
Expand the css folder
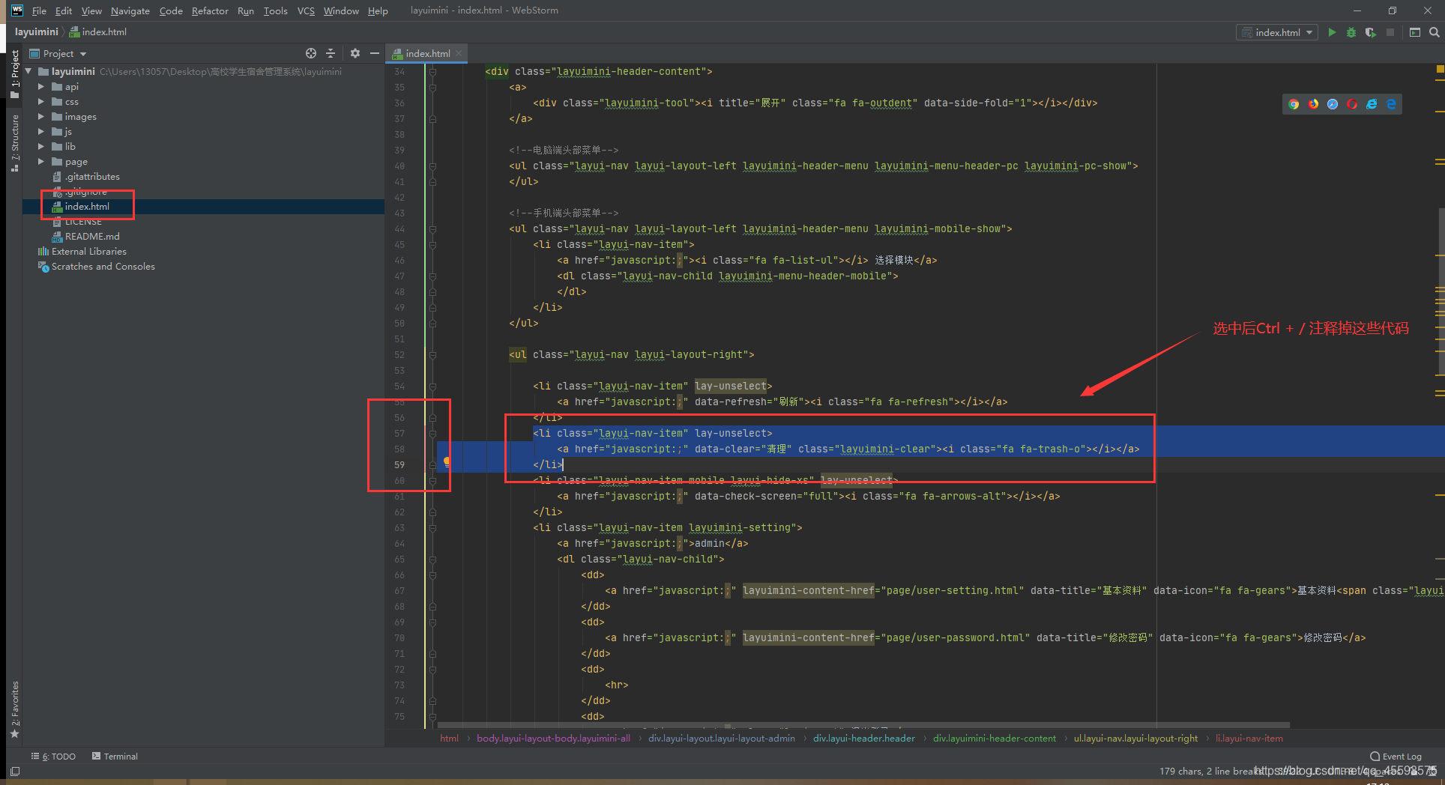[41, 101]
